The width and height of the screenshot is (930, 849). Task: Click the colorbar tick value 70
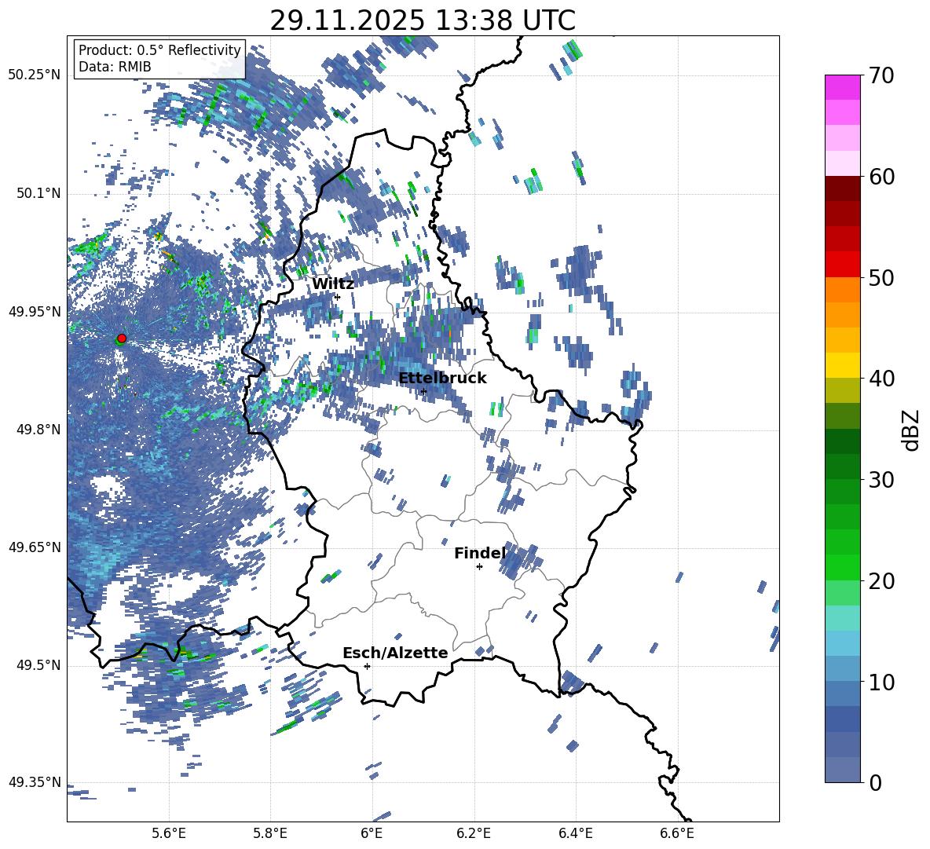point(882,76)
